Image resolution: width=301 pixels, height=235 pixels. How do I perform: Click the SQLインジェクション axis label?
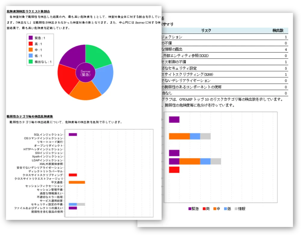pos(48,135)
